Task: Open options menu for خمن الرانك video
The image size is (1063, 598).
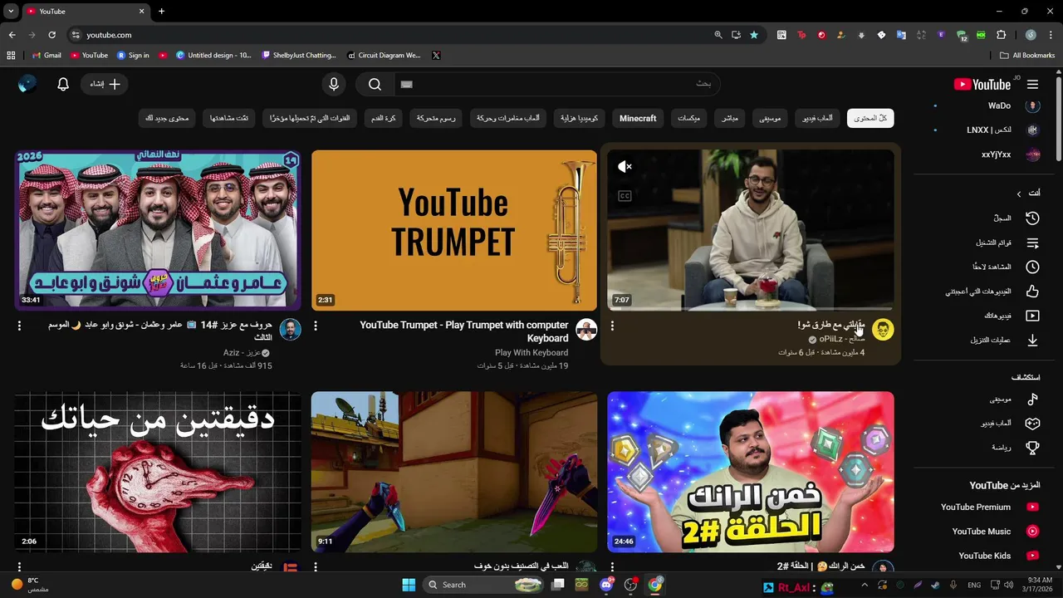Action: pos(612,567)
